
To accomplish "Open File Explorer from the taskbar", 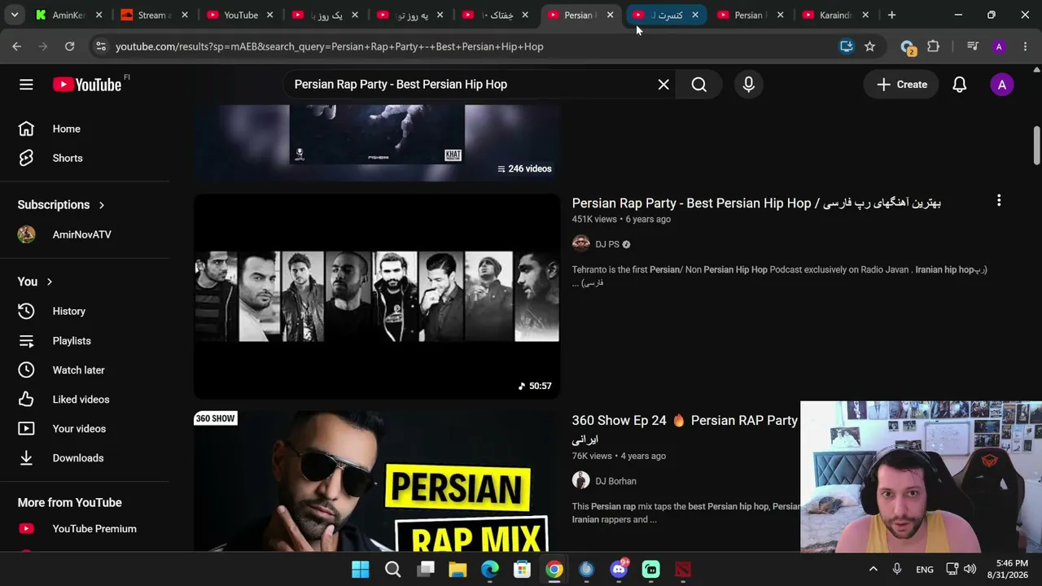I will pos(457,569).
